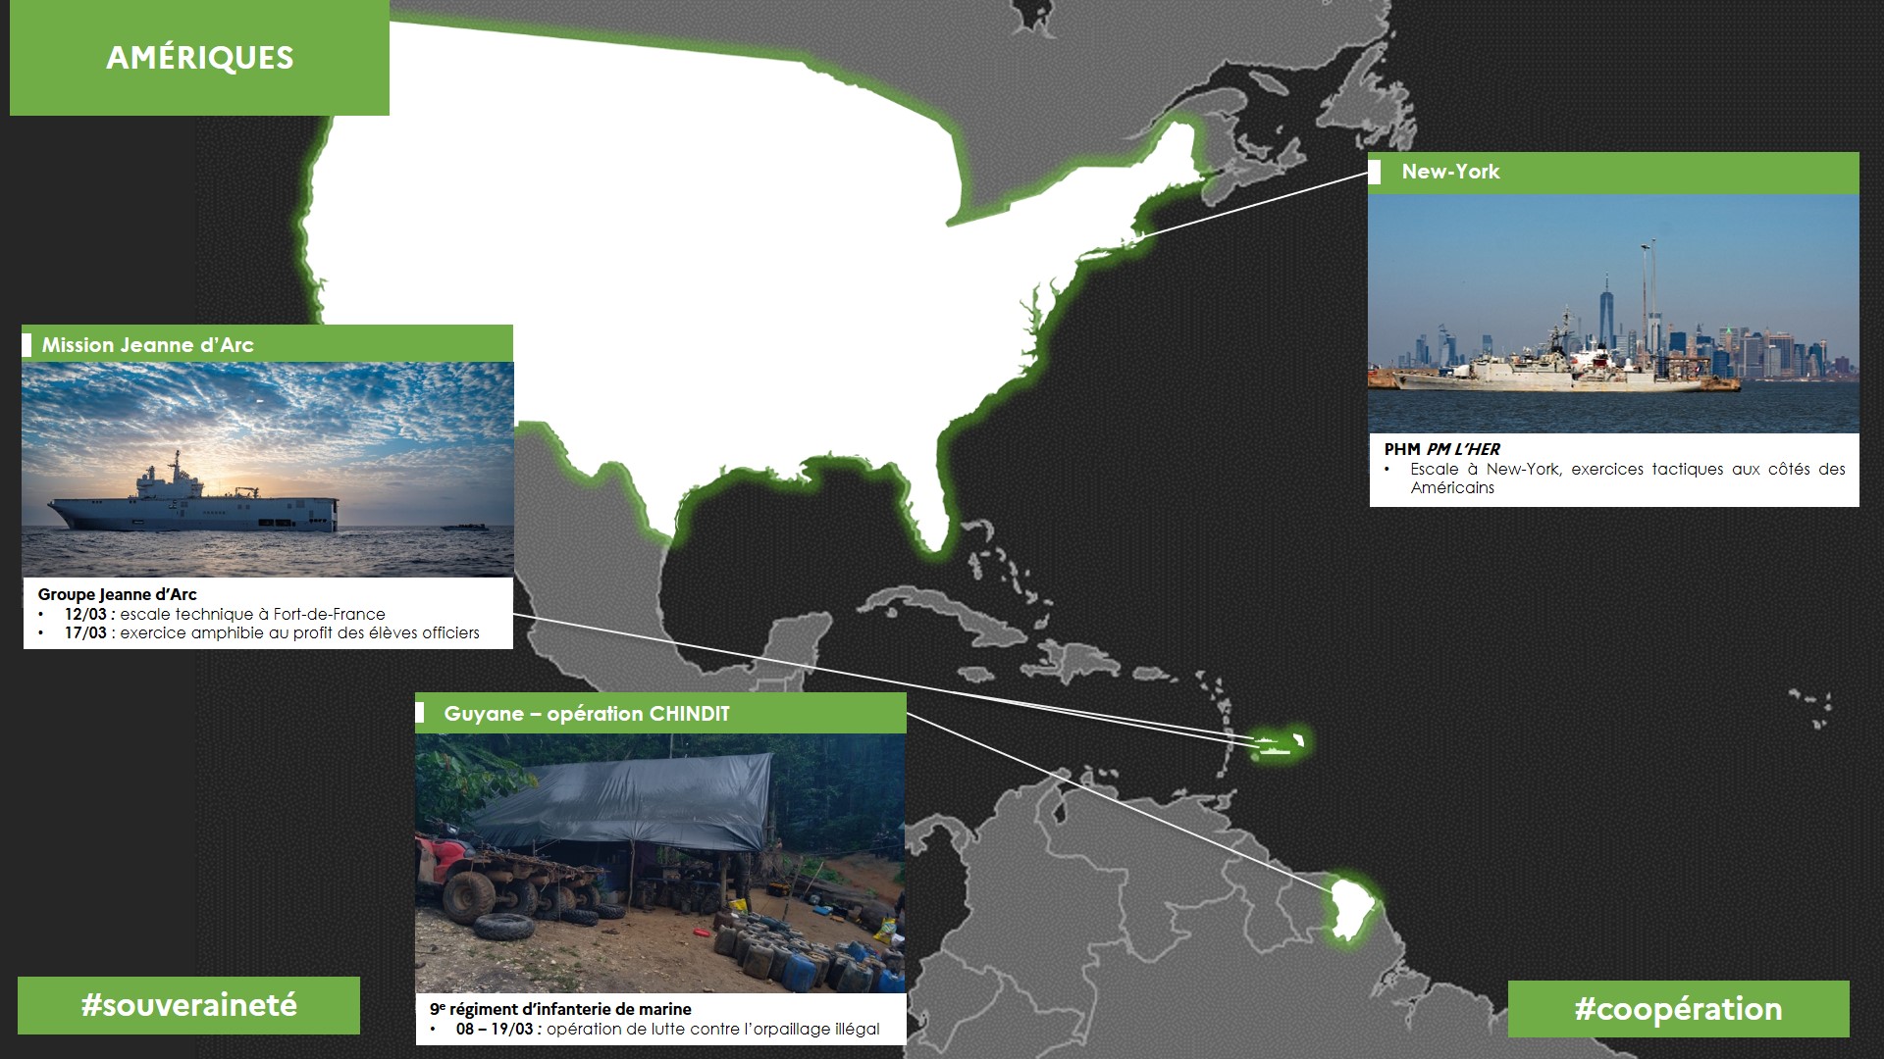Click '9e régiment d'infanterie de marine' heading
Viewport: 1884px width, 1059px height.
(560, 1009)
